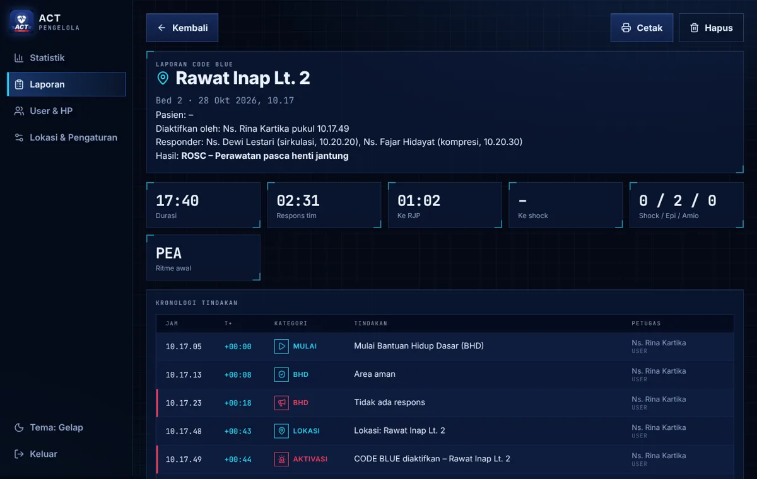Click the PETUGAS column header

647,323
